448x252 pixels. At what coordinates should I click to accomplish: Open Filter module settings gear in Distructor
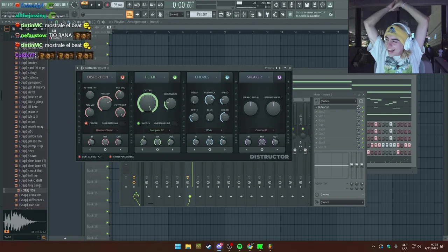[x=157, y=149]
